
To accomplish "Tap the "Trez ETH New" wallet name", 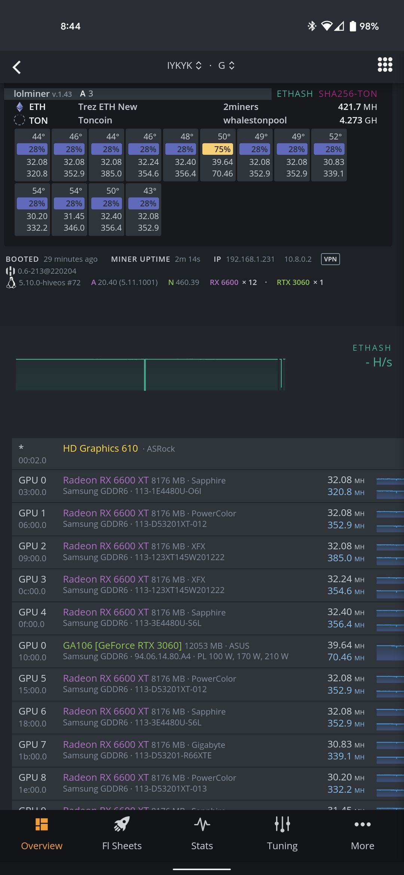I will tap(108, 107).
